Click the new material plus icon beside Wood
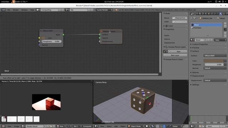The image size is (228, 128). 208,40
